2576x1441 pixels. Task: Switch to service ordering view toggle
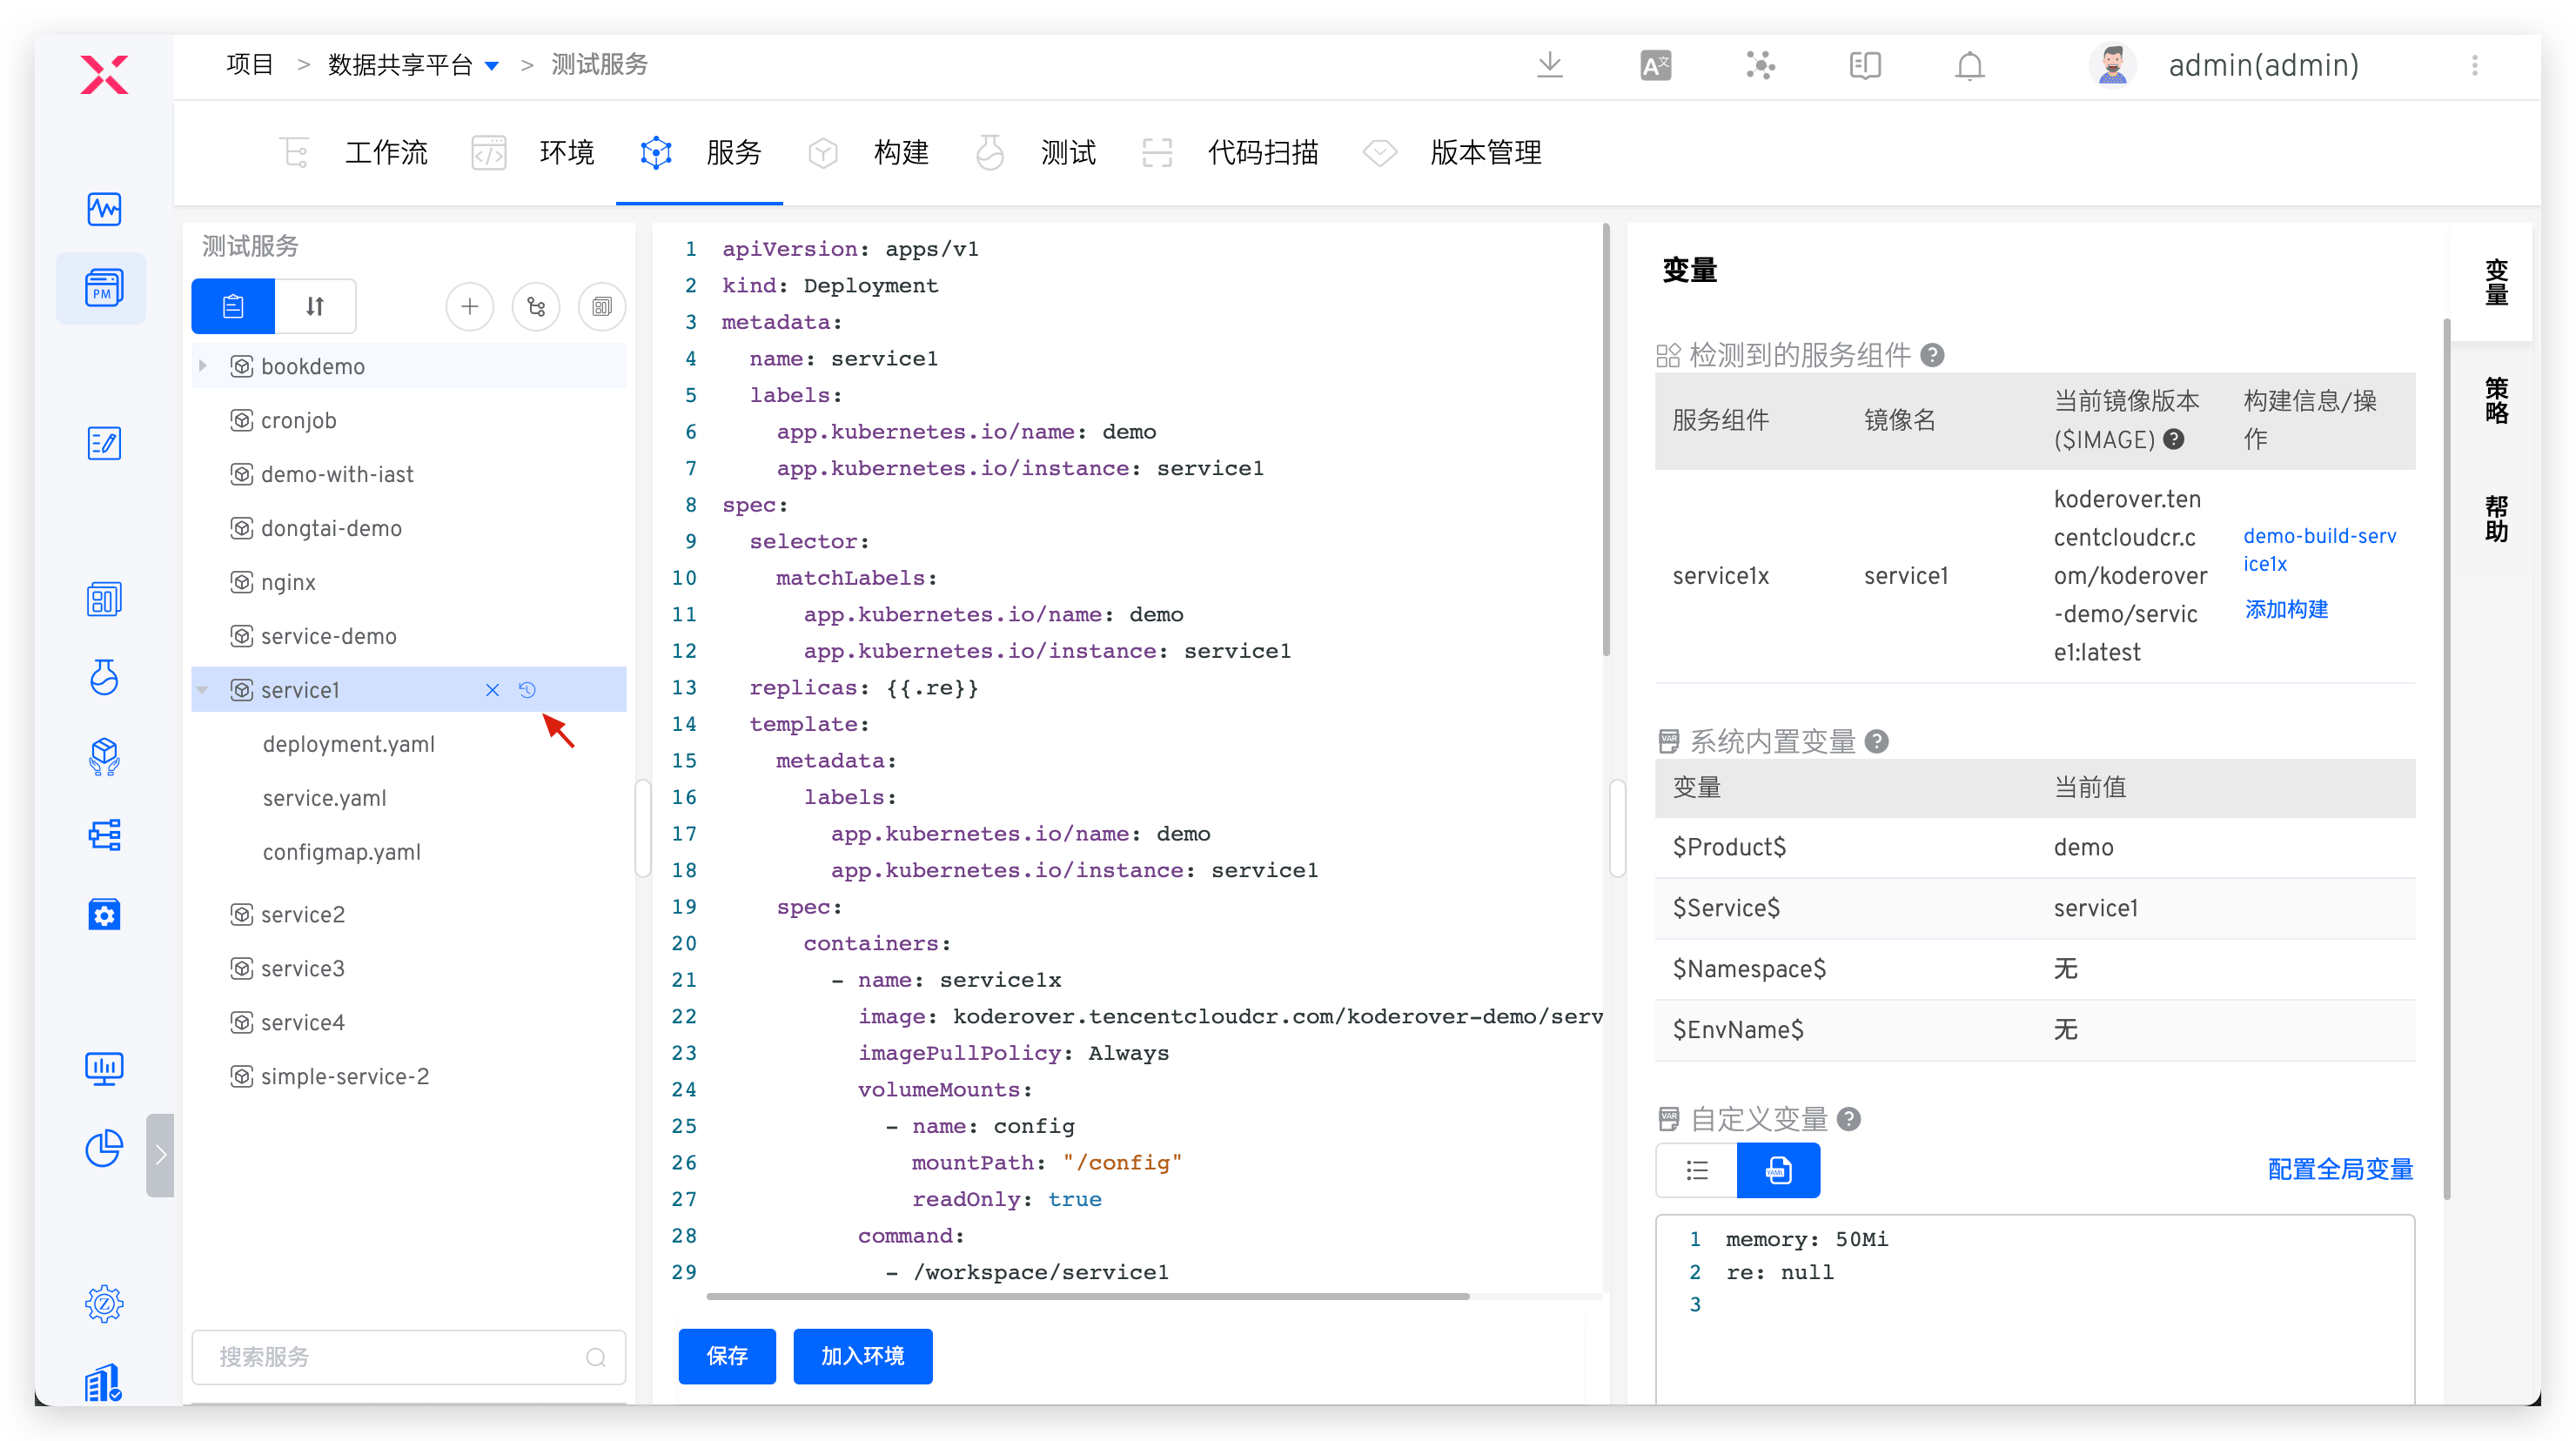point(315,307)
